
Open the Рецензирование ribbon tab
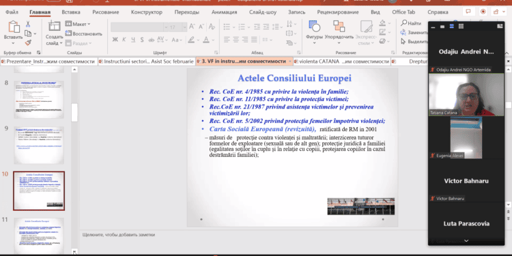click(338, 12)
